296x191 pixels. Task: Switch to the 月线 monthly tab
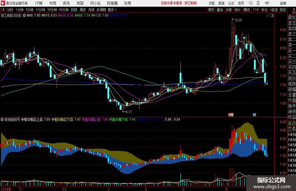(91, 10)
